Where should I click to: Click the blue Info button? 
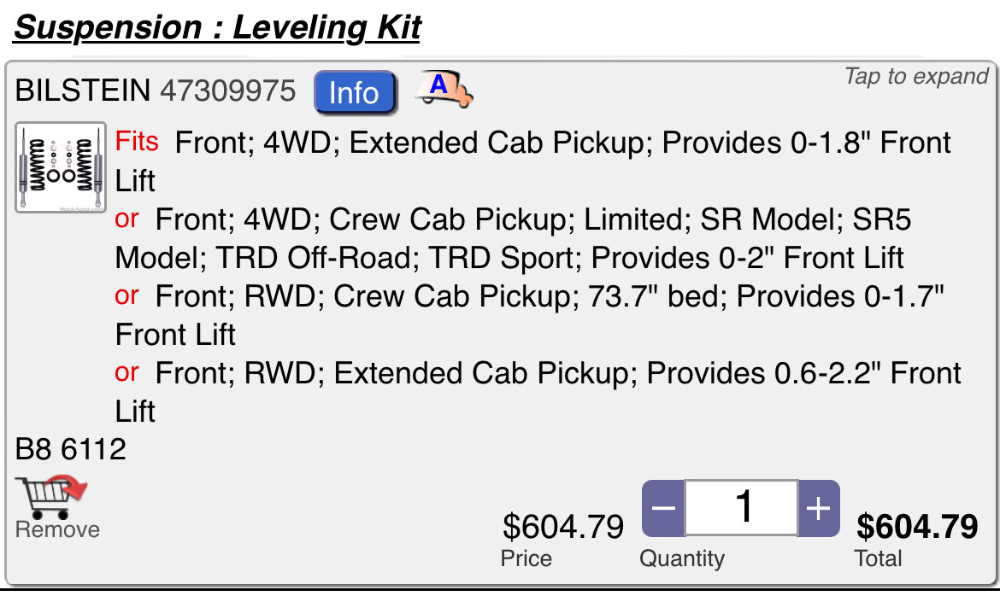click(x=355, y=92)
